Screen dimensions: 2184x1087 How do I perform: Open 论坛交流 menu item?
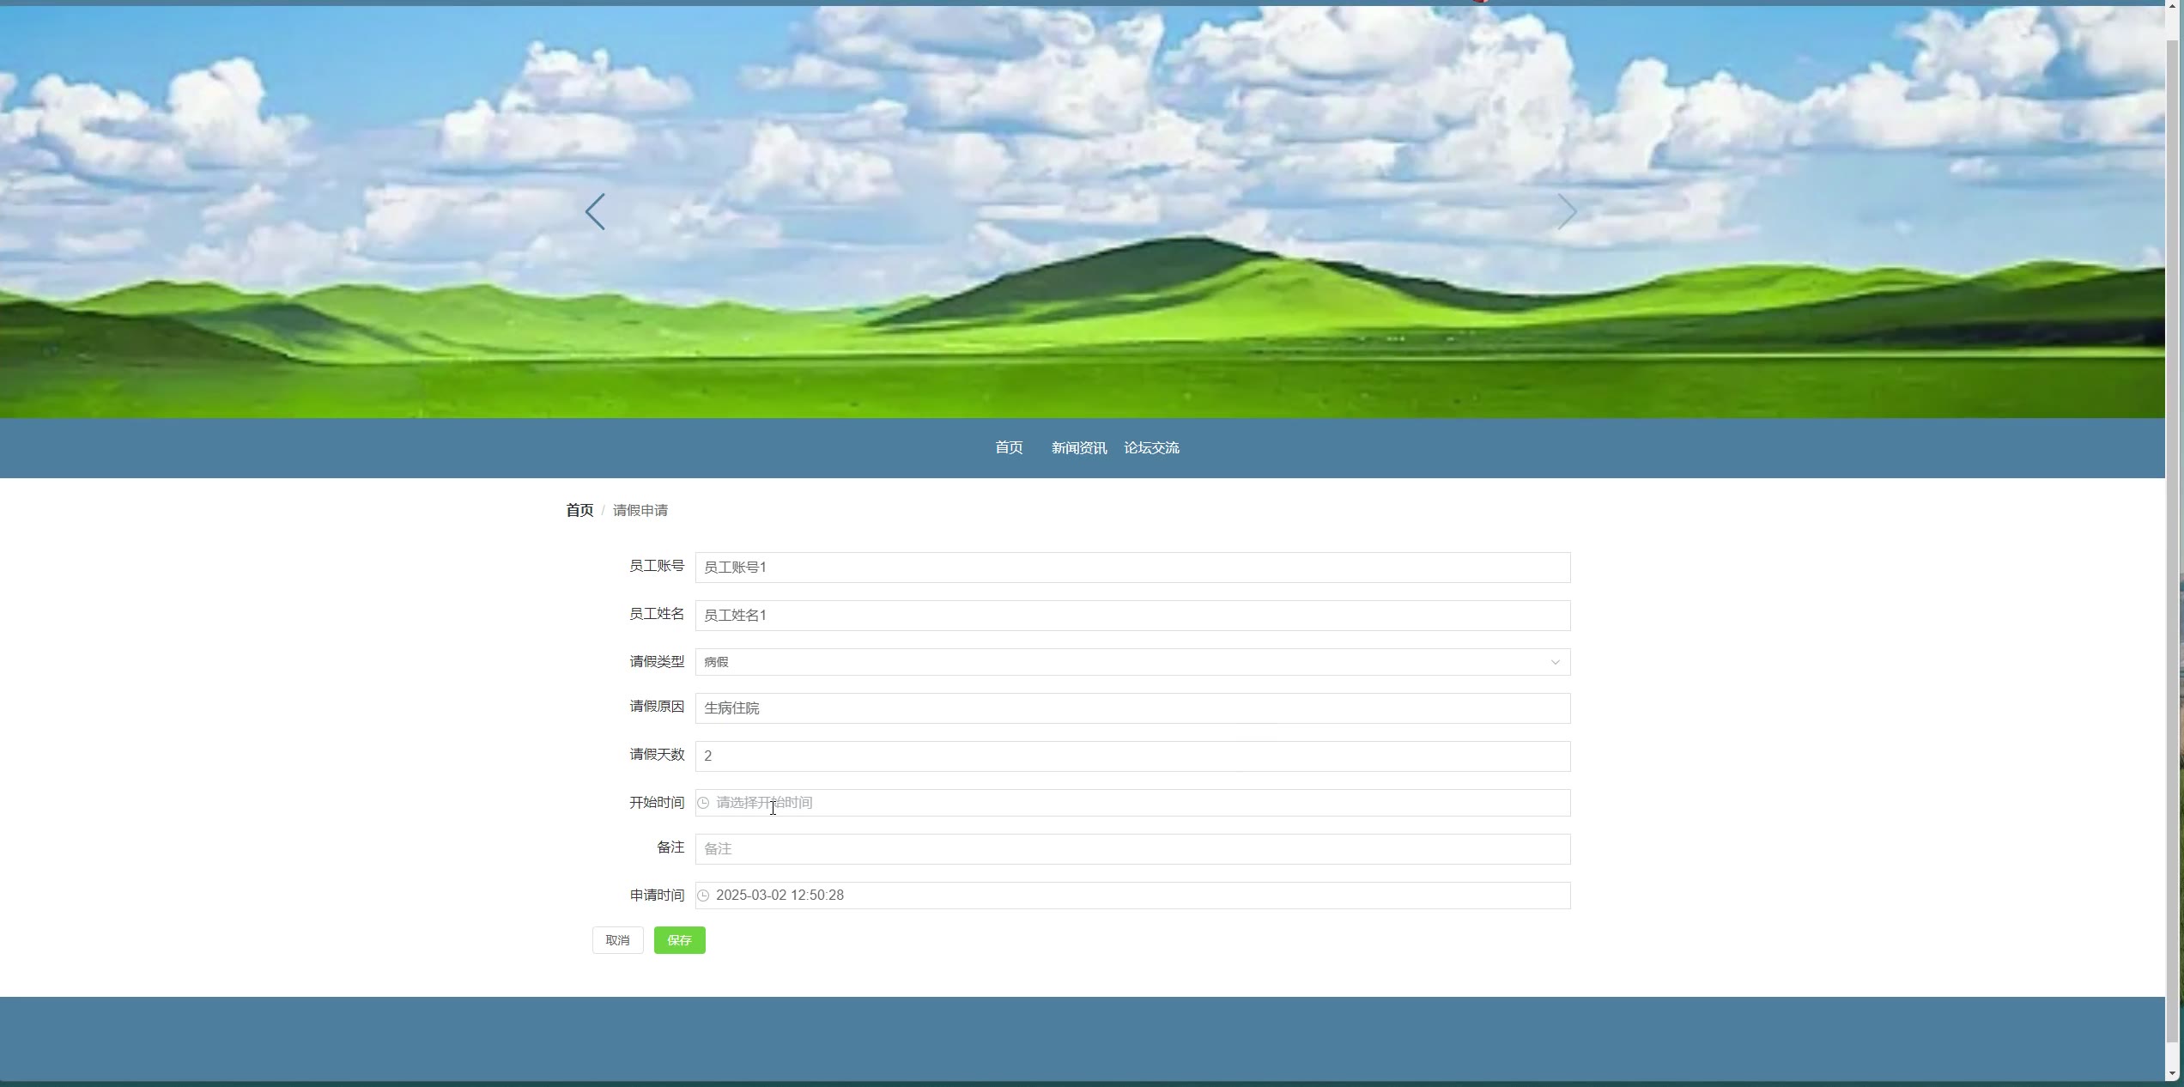1151,448
